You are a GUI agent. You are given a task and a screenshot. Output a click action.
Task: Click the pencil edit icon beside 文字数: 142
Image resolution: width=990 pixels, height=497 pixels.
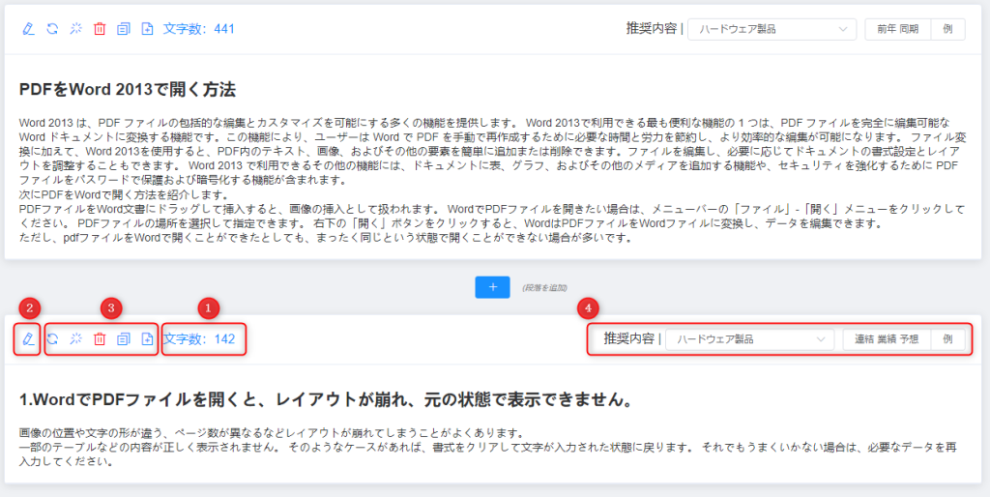[x=28, y=339]
